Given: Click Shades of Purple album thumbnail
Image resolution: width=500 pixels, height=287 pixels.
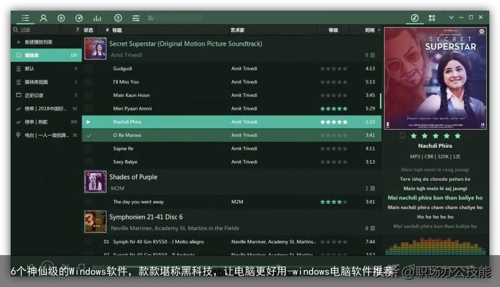Looking at the screenshot, I should [95, 182].
